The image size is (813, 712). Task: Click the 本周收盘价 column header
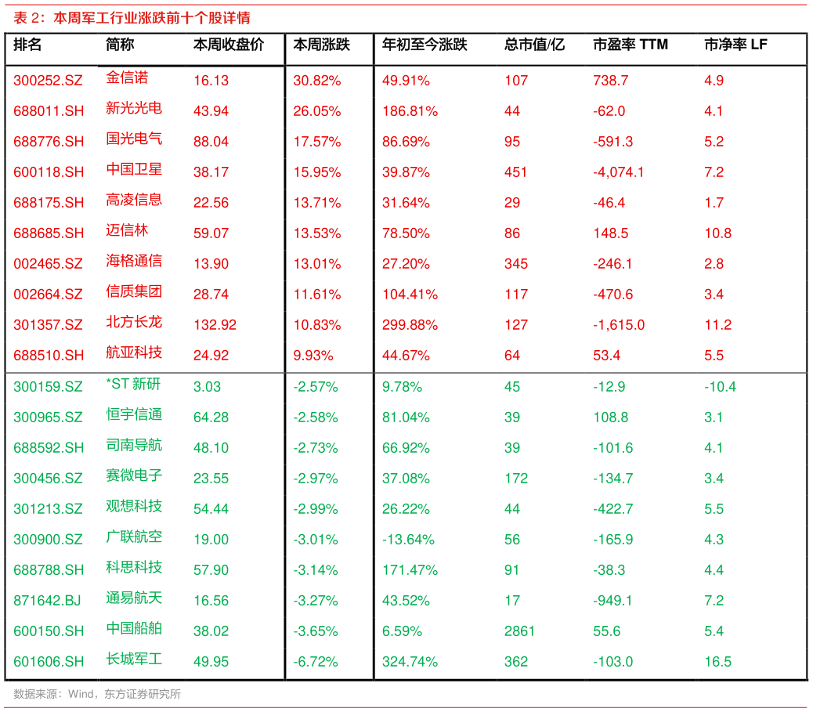click(x=229, y=45)
